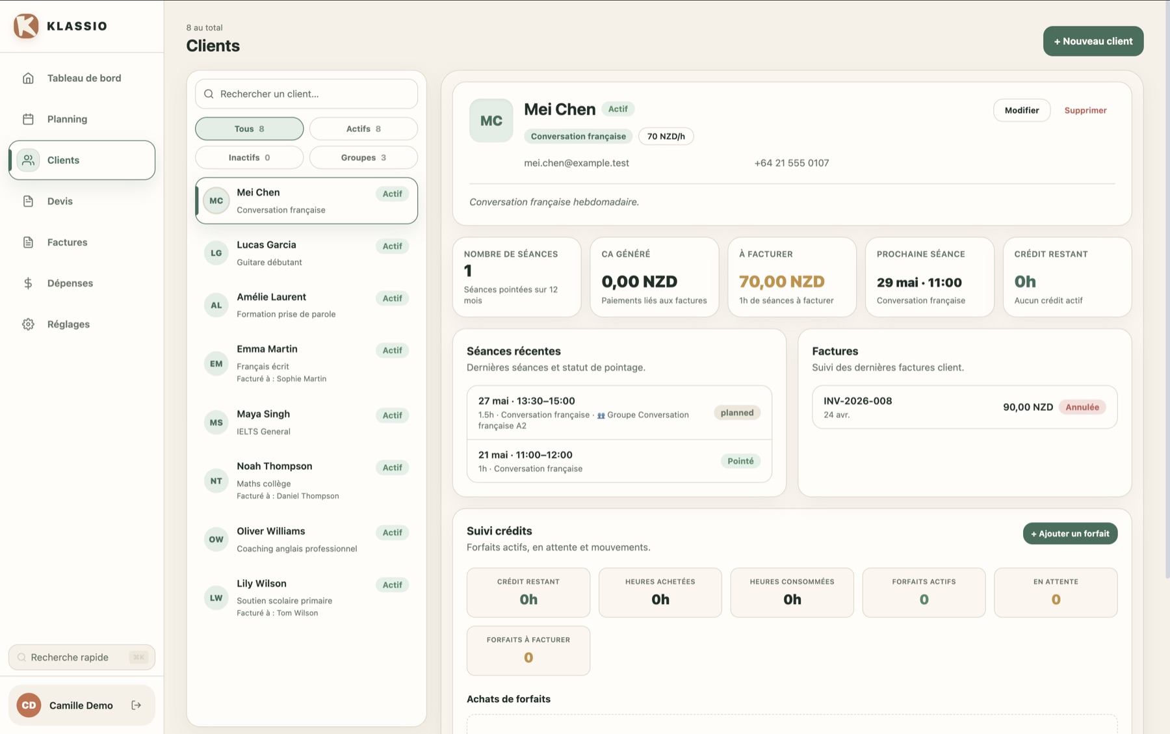
Task: Select Oliver Williams in the list
Action: (306, 539)
